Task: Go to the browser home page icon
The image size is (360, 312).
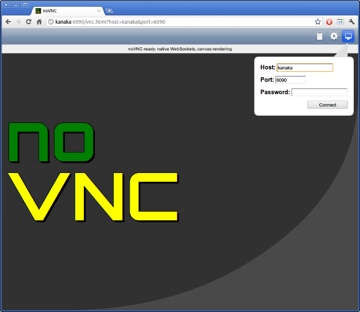Action: [39, 22]
